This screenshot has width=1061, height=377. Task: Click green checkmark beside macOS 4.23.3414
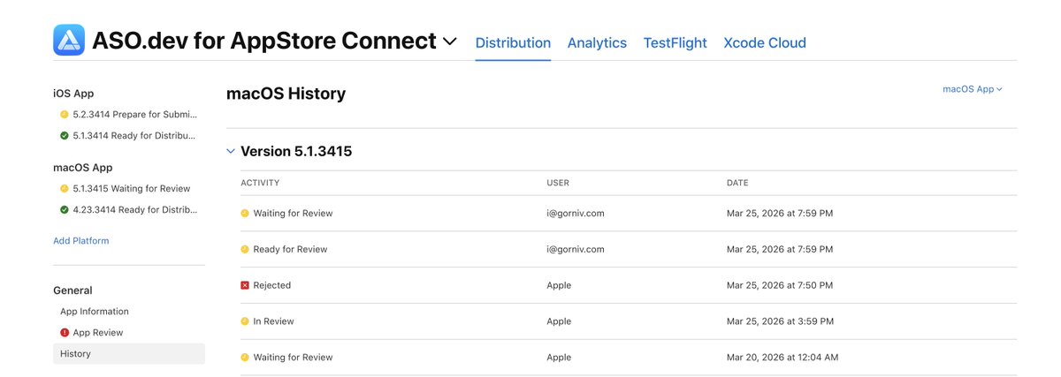coord(64,210)
